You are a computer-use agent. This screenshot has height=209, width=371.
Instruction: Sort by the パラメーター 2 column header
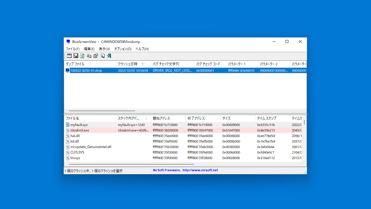274,64
